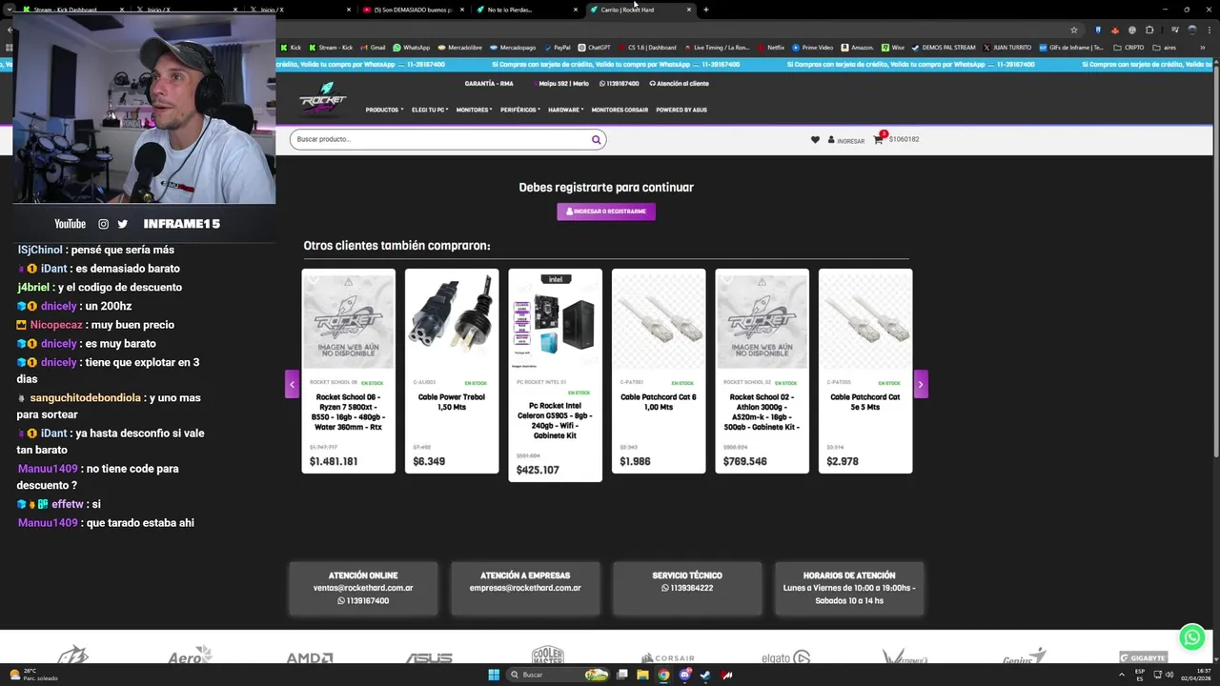The width and height of the screenshot is (1220, 686).
Task: Open a new browser tab
Action: (x=705, y=10)
